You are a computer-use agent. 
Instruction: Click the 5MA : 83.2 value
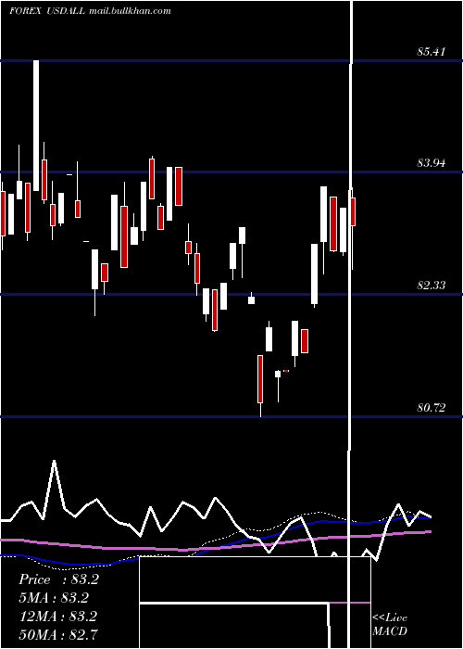click(54, 598)
